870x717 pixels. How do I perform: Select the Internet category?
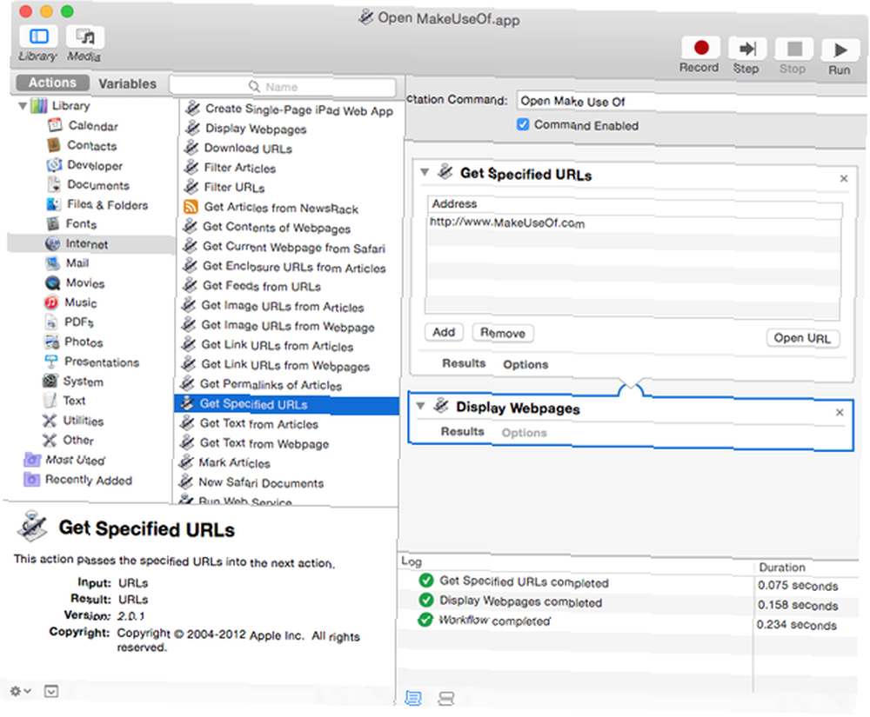[x=91, y=244]
